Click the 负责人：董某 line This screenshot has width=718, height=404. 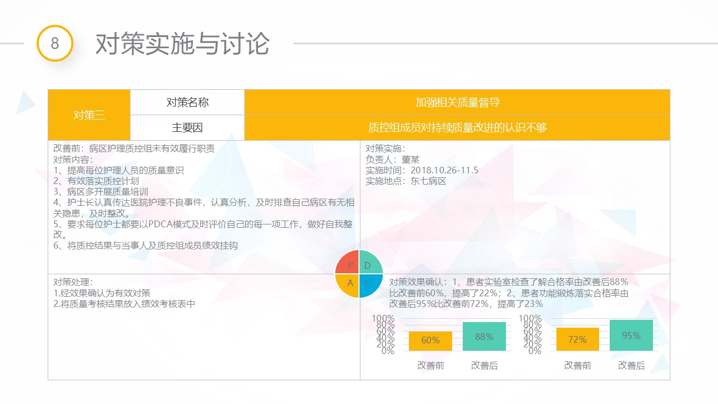(393, 159)
